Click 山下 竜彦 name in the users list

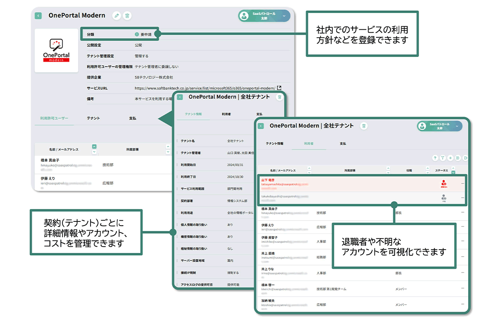[x=267, y=180]
